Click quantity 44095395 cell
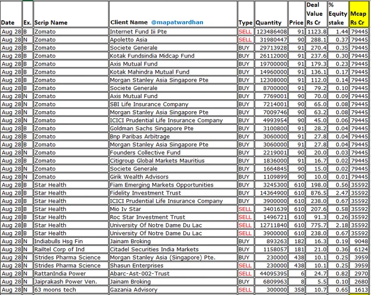Image resolution: width=371 pixels, height=295 pixels. (x=271, y=274)
